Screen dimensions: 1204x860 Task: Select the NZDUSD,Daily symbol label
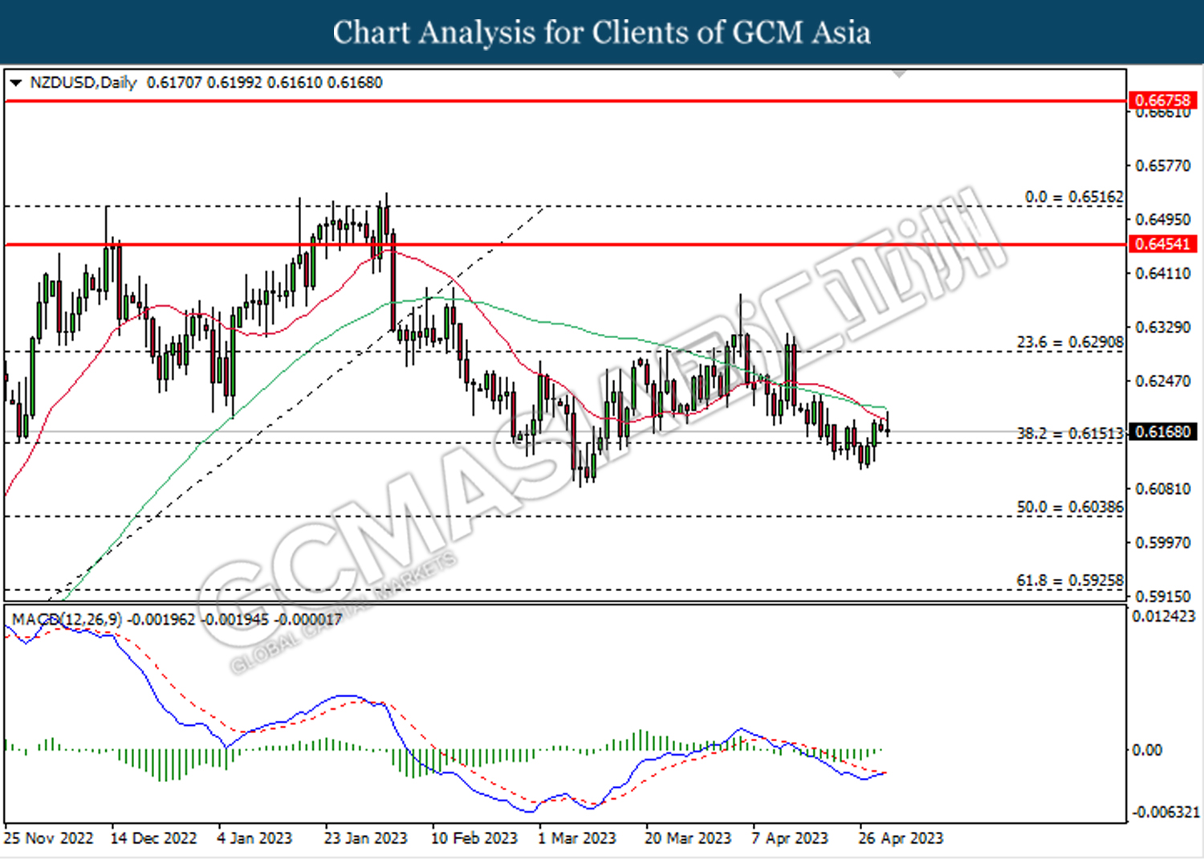point(83,83)
